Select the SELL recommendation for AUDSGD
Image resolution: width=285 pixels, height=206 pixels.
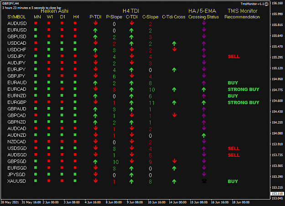(x=234, y=155)
